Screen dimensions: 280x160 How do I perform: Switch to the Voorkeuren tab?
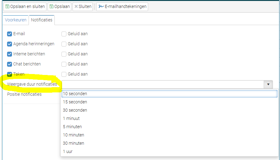tap(16, 20)
